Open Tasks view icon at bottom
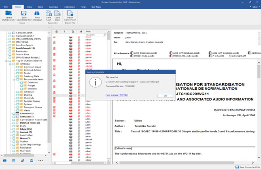Viewport: 261px width, 170px height. 32,161
